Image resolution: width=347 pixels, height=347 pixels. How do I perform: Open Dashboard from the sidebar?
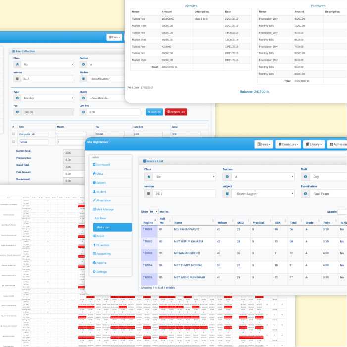pyautogui.click(x=103, y=164)
